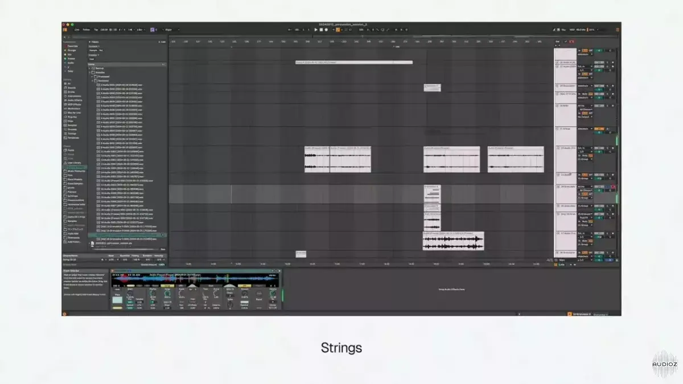The width and height of the screenshot is (683, 384).
Task: Click the Tap tempo button
Action: 96,29
